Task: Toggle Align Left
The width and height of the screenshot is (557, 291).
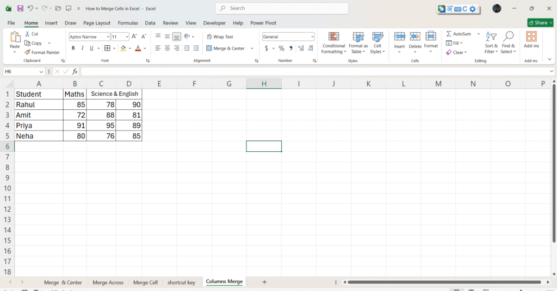Action: (158, 48)
